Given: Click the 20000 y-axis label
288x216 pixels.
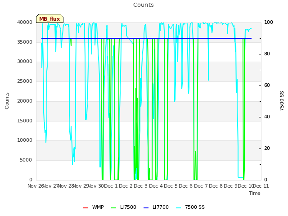Looking at the screenshot, I should (25, 101).
